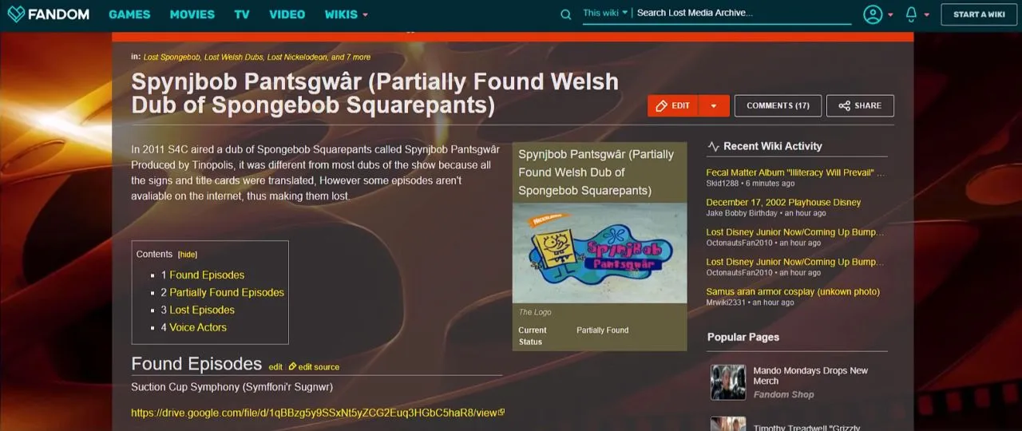Click the Fandom logo
1022x431 pixels.
(x=49, y=14)
